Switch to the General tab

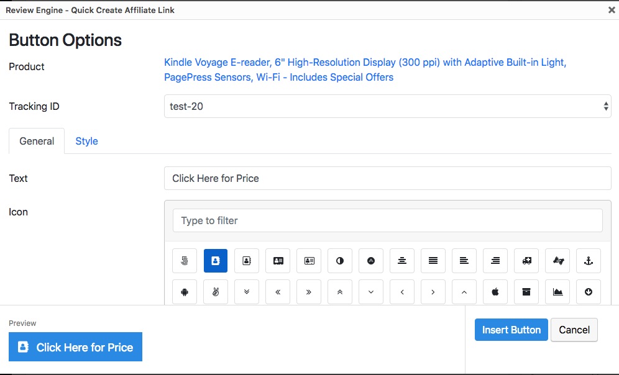tap(37, 141)
